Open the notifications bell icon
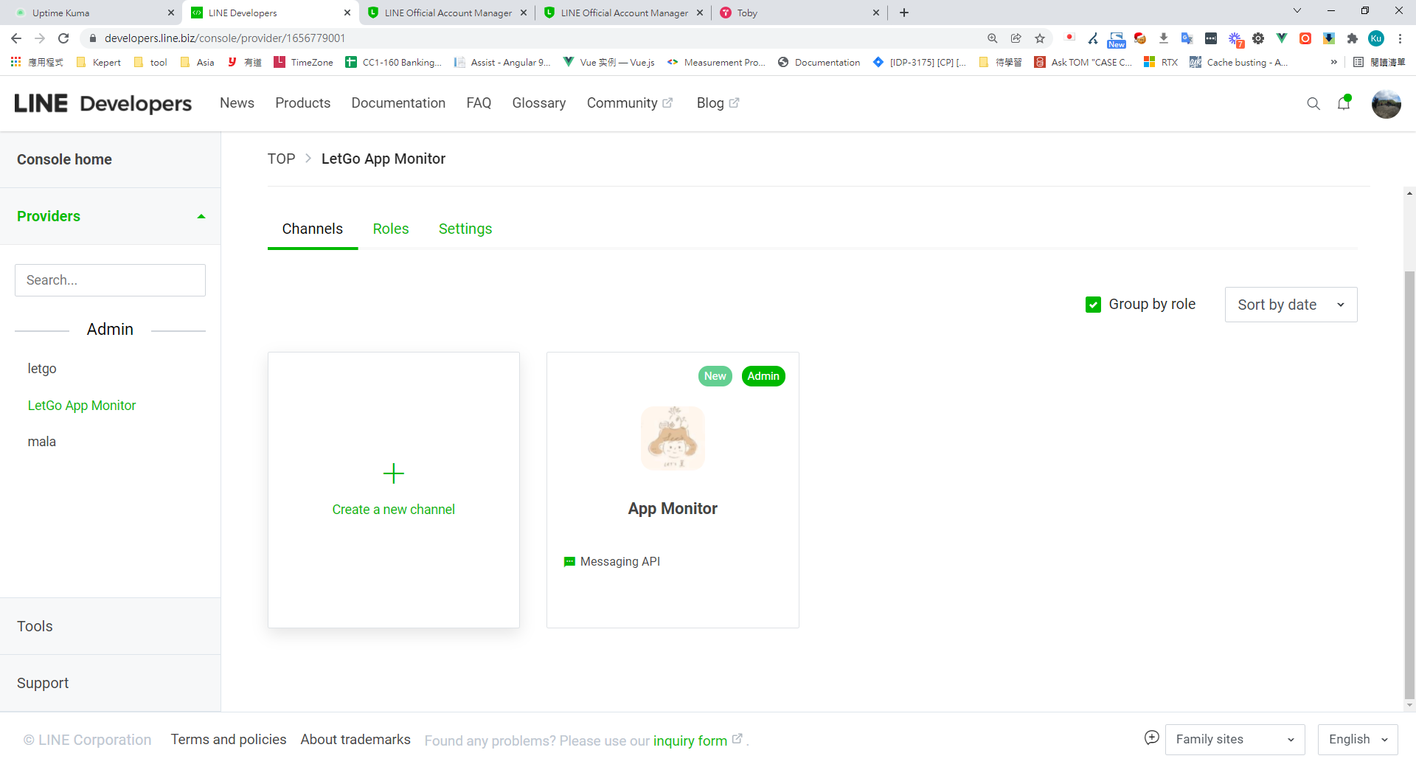The image size is (1416, 767). (x=1343, y=104)
